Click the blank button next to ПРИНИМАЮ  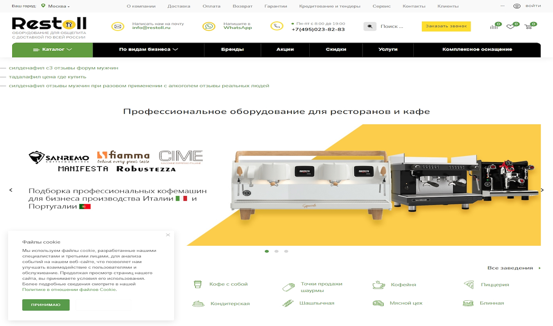click(x=103, y=305)
